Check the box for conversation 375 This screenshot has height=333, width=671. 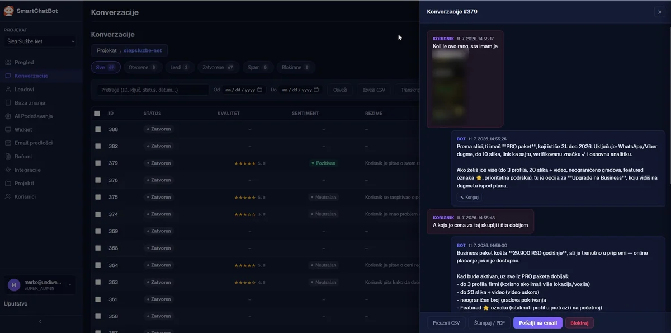point(97,197)
